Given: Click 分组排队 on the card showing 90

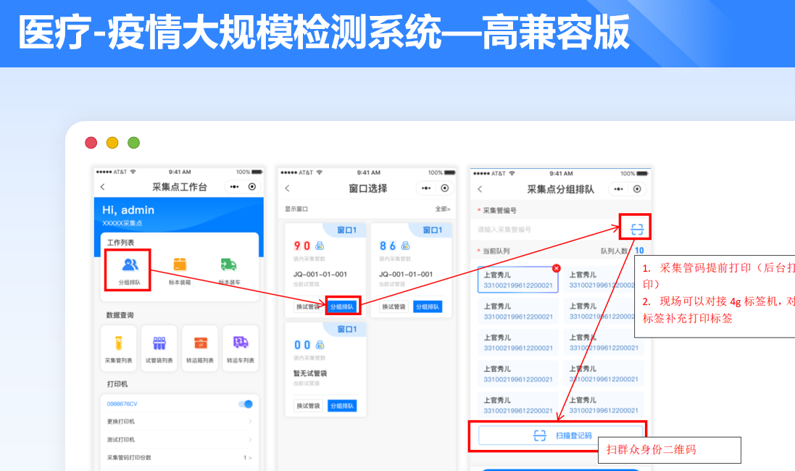Looking at the screenshot, I should [x=342, y=307].
